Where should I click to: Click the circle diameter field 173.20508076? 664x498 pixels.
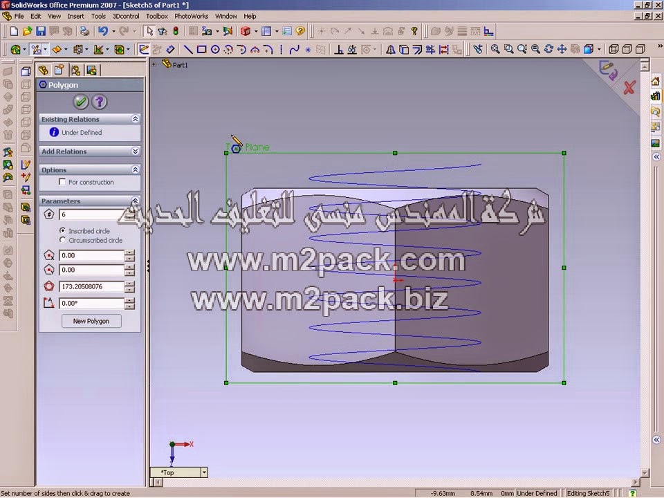[x=91, y=286]
